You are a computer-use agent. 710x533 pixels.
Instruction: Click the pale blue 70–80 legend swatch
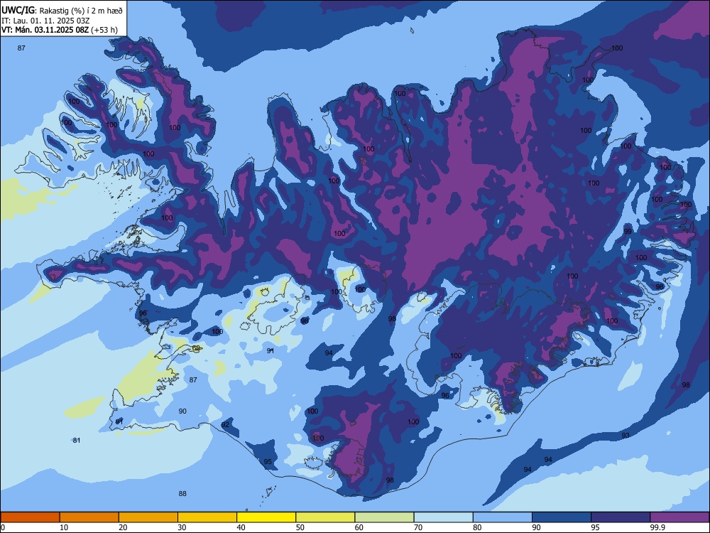point(444,517)
